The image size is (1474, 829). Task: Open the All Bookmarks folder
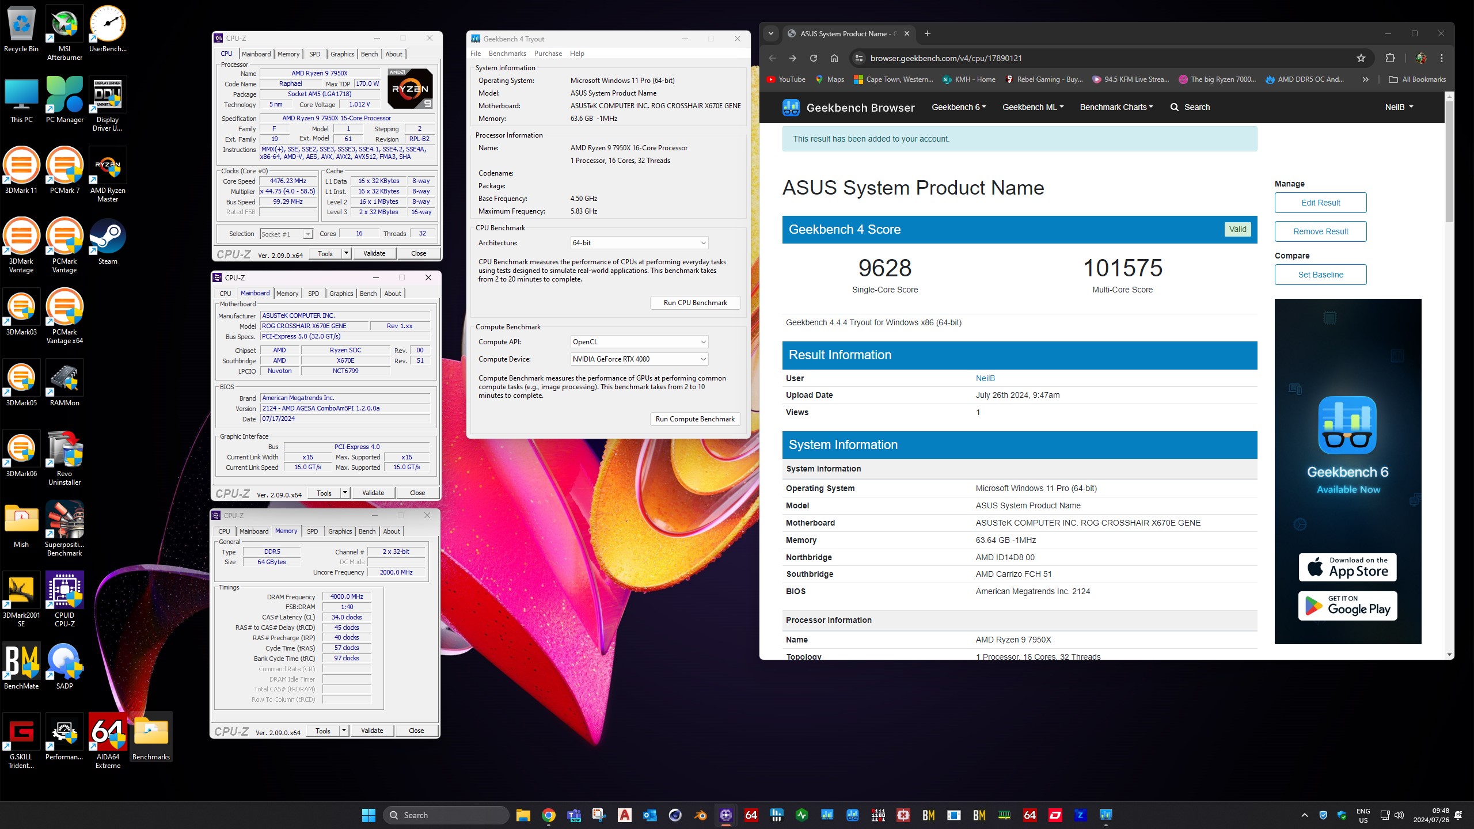click(x=1417, y=79)
